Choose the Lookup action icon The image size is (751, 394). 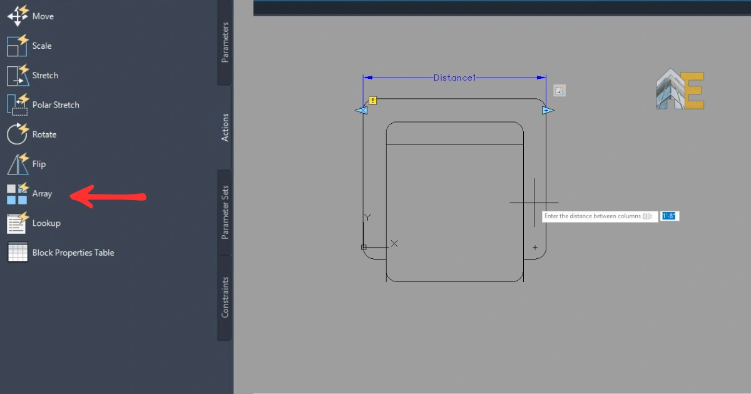[18, 223]
